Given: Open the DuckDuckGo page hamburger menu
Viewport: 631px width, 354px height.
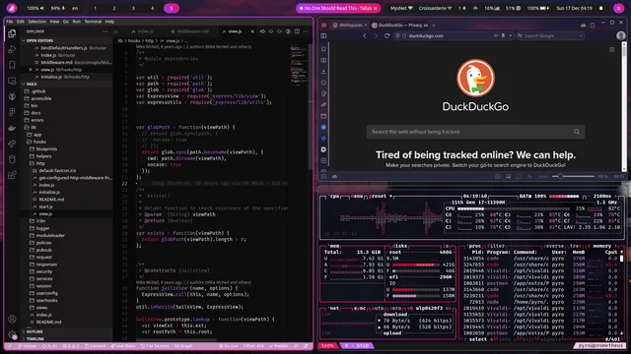Looking at the screenshot, I should (611, 50).
